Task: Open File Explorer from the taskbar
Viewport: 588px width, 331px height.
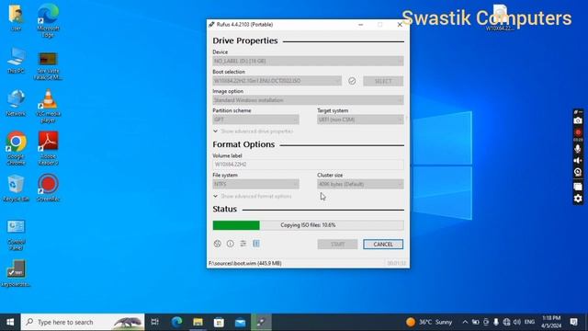Action: [198, 322]
